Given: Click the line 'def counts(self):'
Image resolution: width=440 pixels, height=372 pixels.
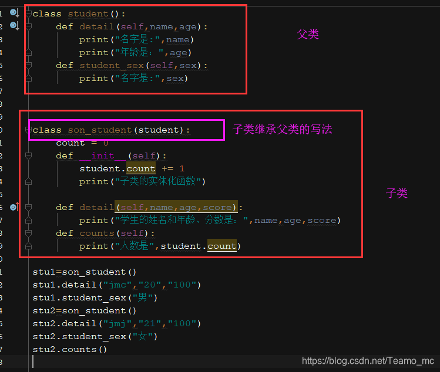Looking at the screenshot, I should (105, 234).
